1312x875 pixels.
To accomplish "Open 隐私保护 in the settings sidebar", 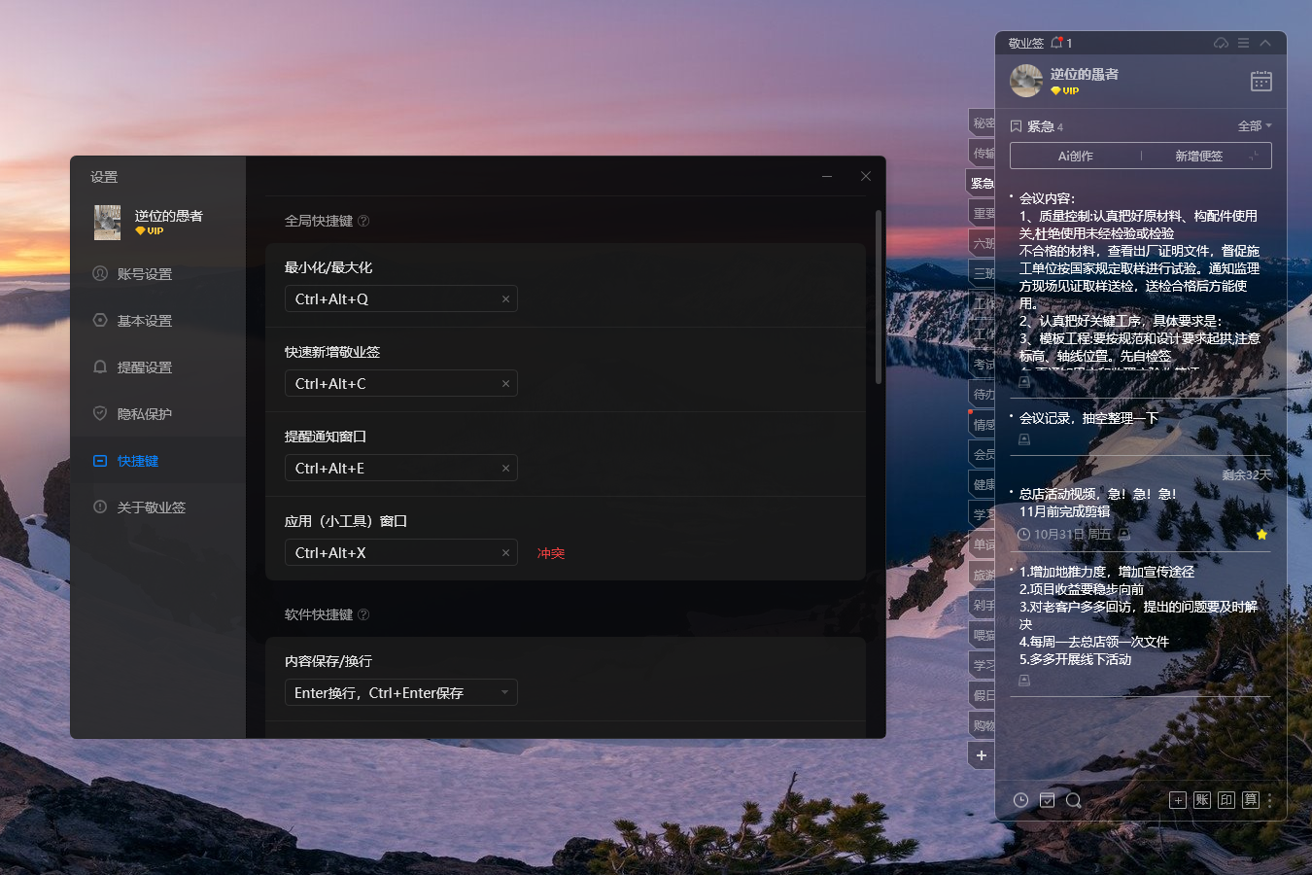I will [157, 414].
